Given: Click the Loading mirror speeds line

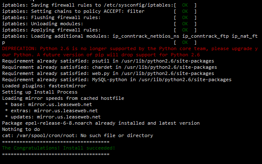Looking at the screenshot, I should (63, 98).
